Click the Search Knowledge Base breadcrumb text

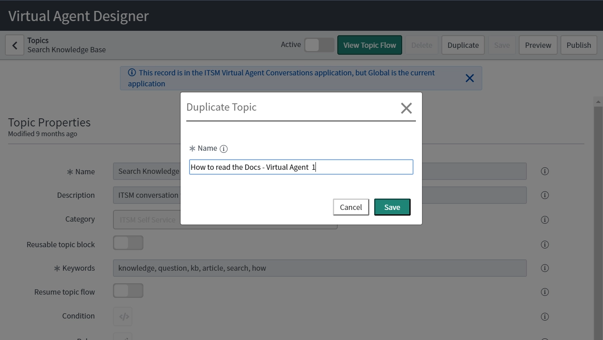pos(66,50)
